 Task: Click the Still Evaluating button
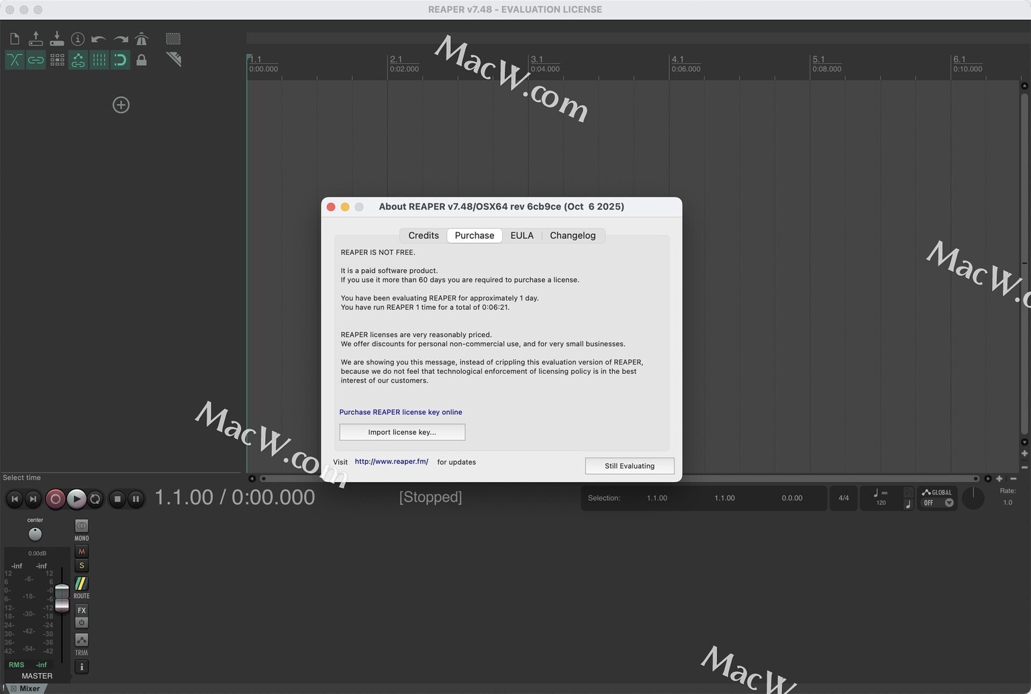[x=630, y=466]
